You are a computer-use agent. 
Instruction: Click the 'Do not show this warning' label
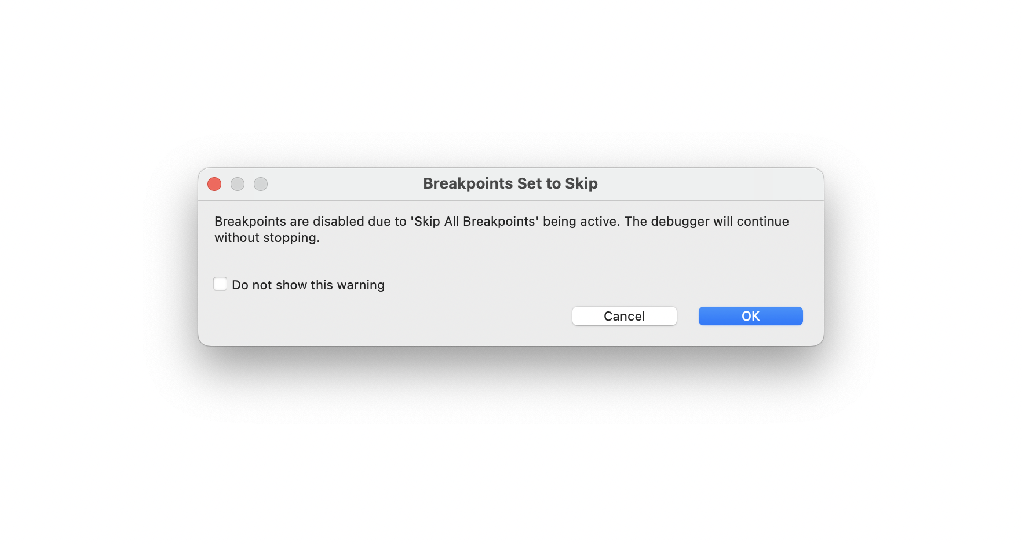click(x=308, y=284)
